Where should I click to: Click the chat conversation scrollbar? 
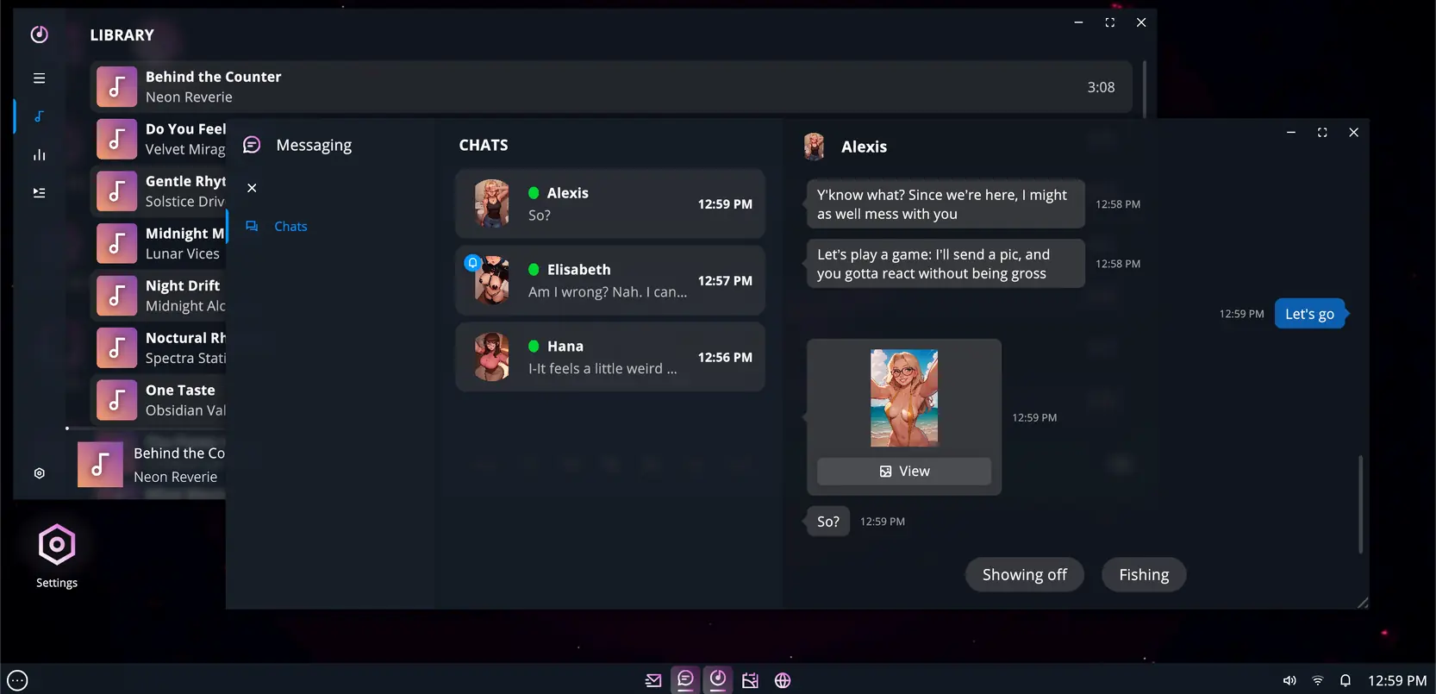[x=1360, y=504]
